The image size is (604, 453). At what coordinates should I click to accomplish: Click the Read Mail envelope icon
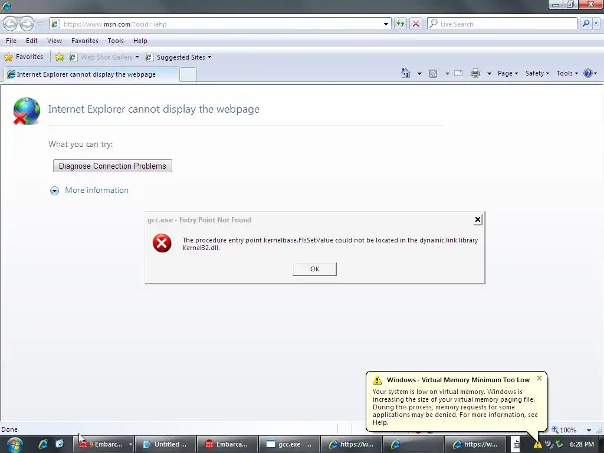pos(458,73)
